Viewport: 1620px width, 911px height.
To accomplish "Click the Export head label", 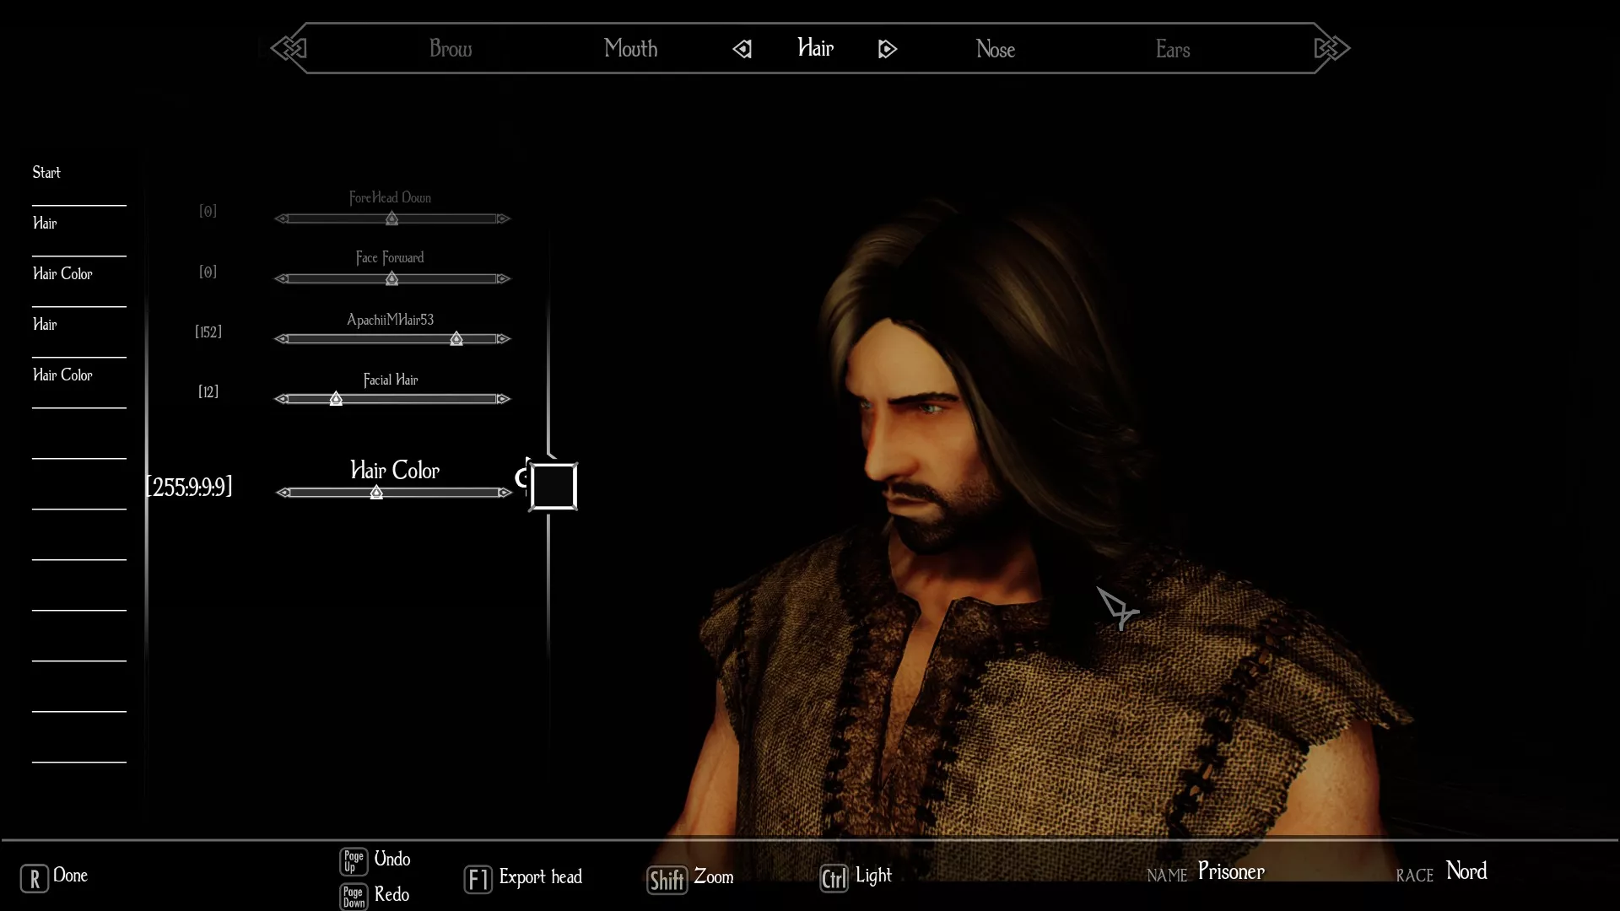I will 540,876.
